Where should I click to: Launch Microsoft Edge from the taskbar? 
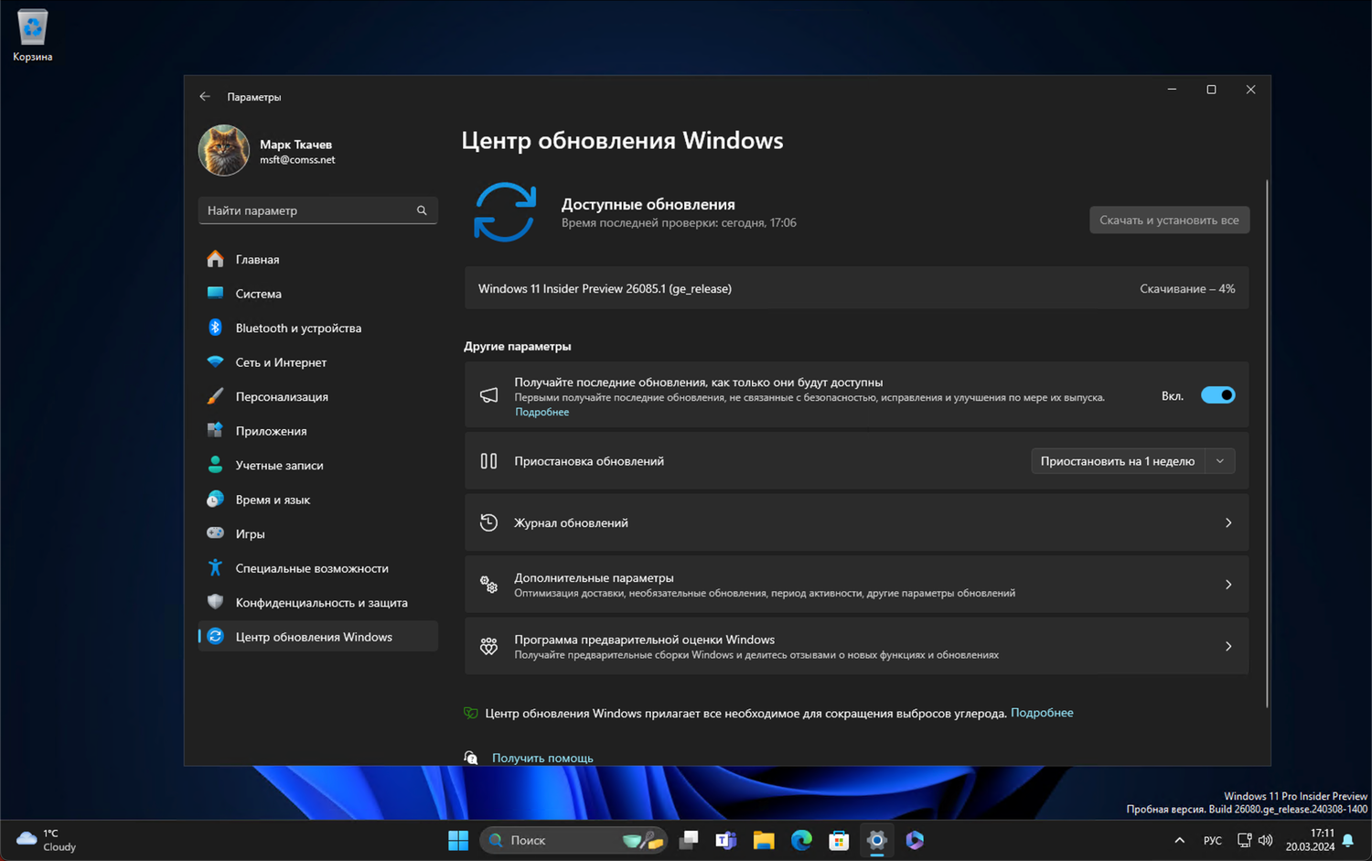pyautogui.click(x=801, y=840)
